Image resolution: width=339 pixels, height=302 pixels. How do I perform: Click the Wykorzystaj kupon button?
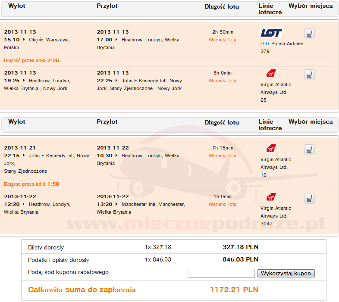tap(286, 274)
